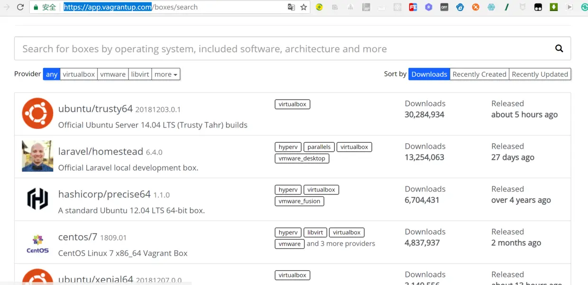Click virtualbox tag on laravel/homestead row
Image resolution: width=588 pixels, height=285 pixels.
[x=354, y=147]
